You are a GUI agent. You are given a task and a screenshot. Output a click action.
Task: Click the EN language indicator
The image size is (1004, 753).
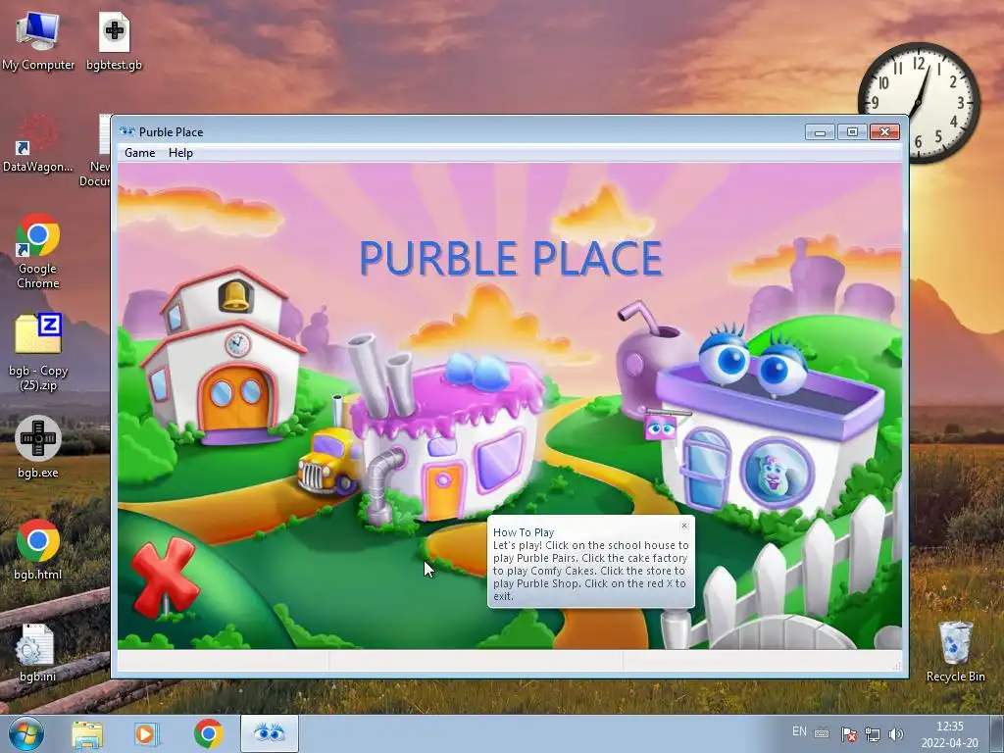[x=799, y=731]
